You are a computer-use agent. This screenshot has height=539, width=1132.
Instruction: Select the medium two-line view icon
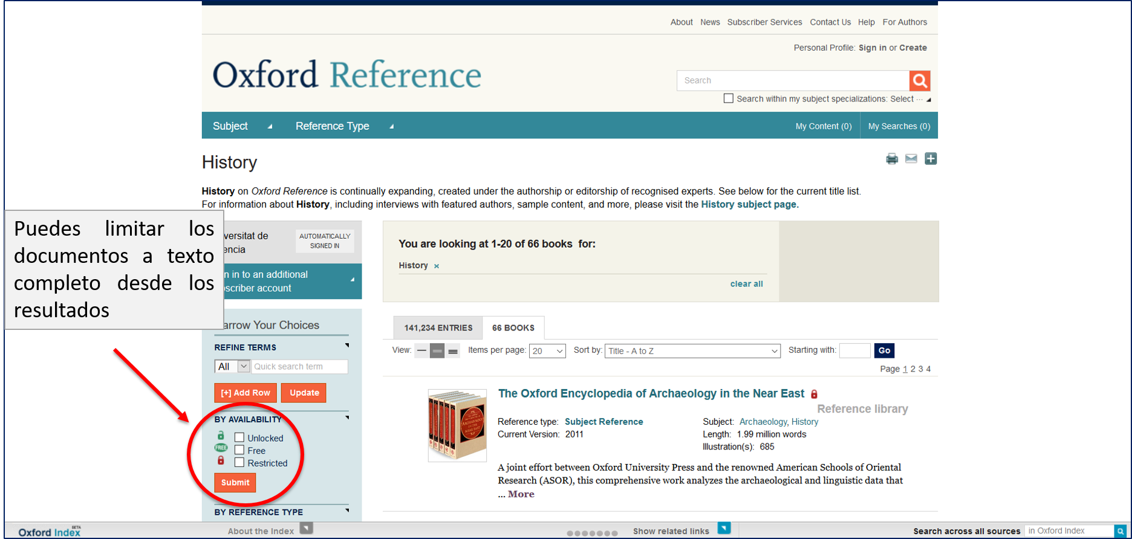(x=437, y=350)
